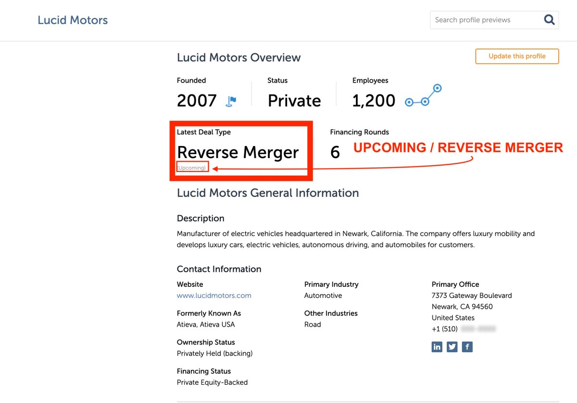Screen dimensions: 577x403
Task: Click the Update this profile button
Action: pos(517,56)
